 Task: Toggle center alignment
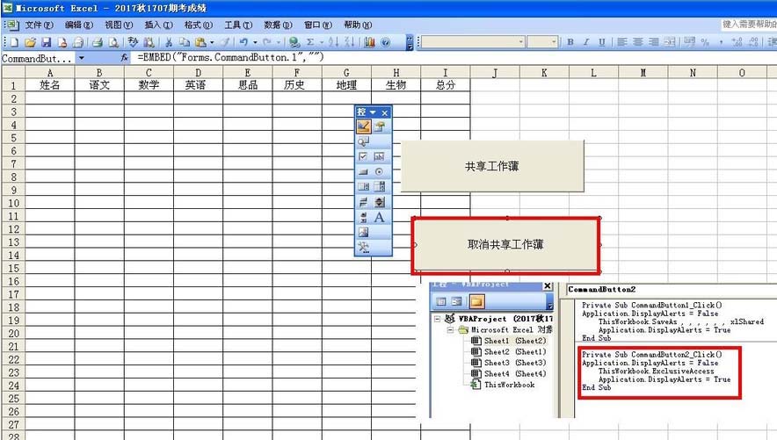pos(638,42)
